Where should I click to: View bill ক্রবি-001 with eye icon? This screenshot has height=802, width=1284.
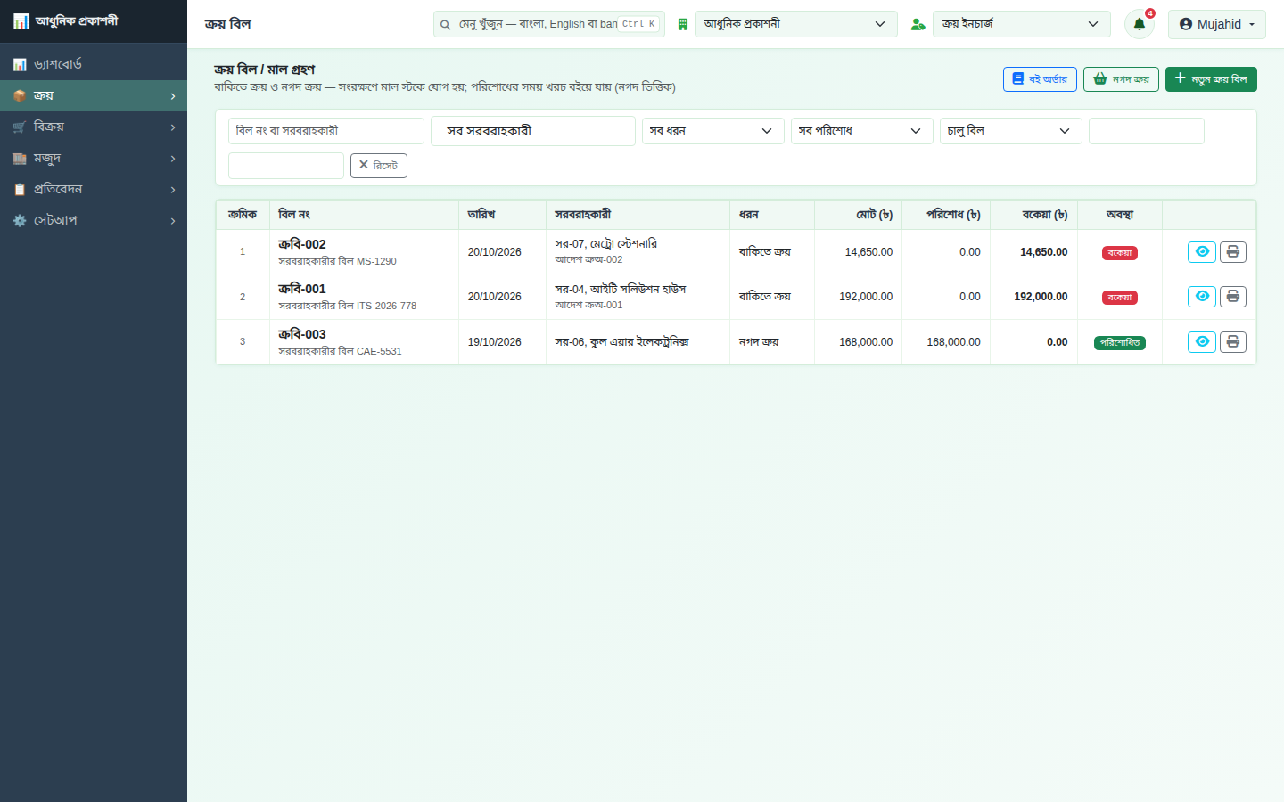[x=1202, y=297]
